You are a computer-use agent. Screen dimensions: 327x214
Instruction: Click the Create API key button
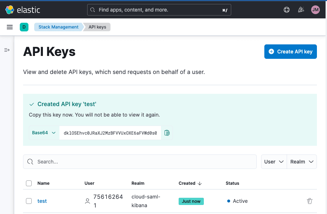coord(290,52)
